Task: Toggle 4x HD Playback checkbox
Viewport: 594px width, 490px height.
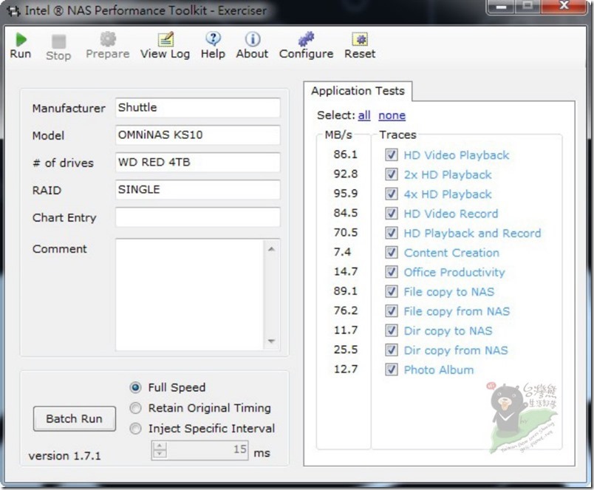Action: [392, 194]
